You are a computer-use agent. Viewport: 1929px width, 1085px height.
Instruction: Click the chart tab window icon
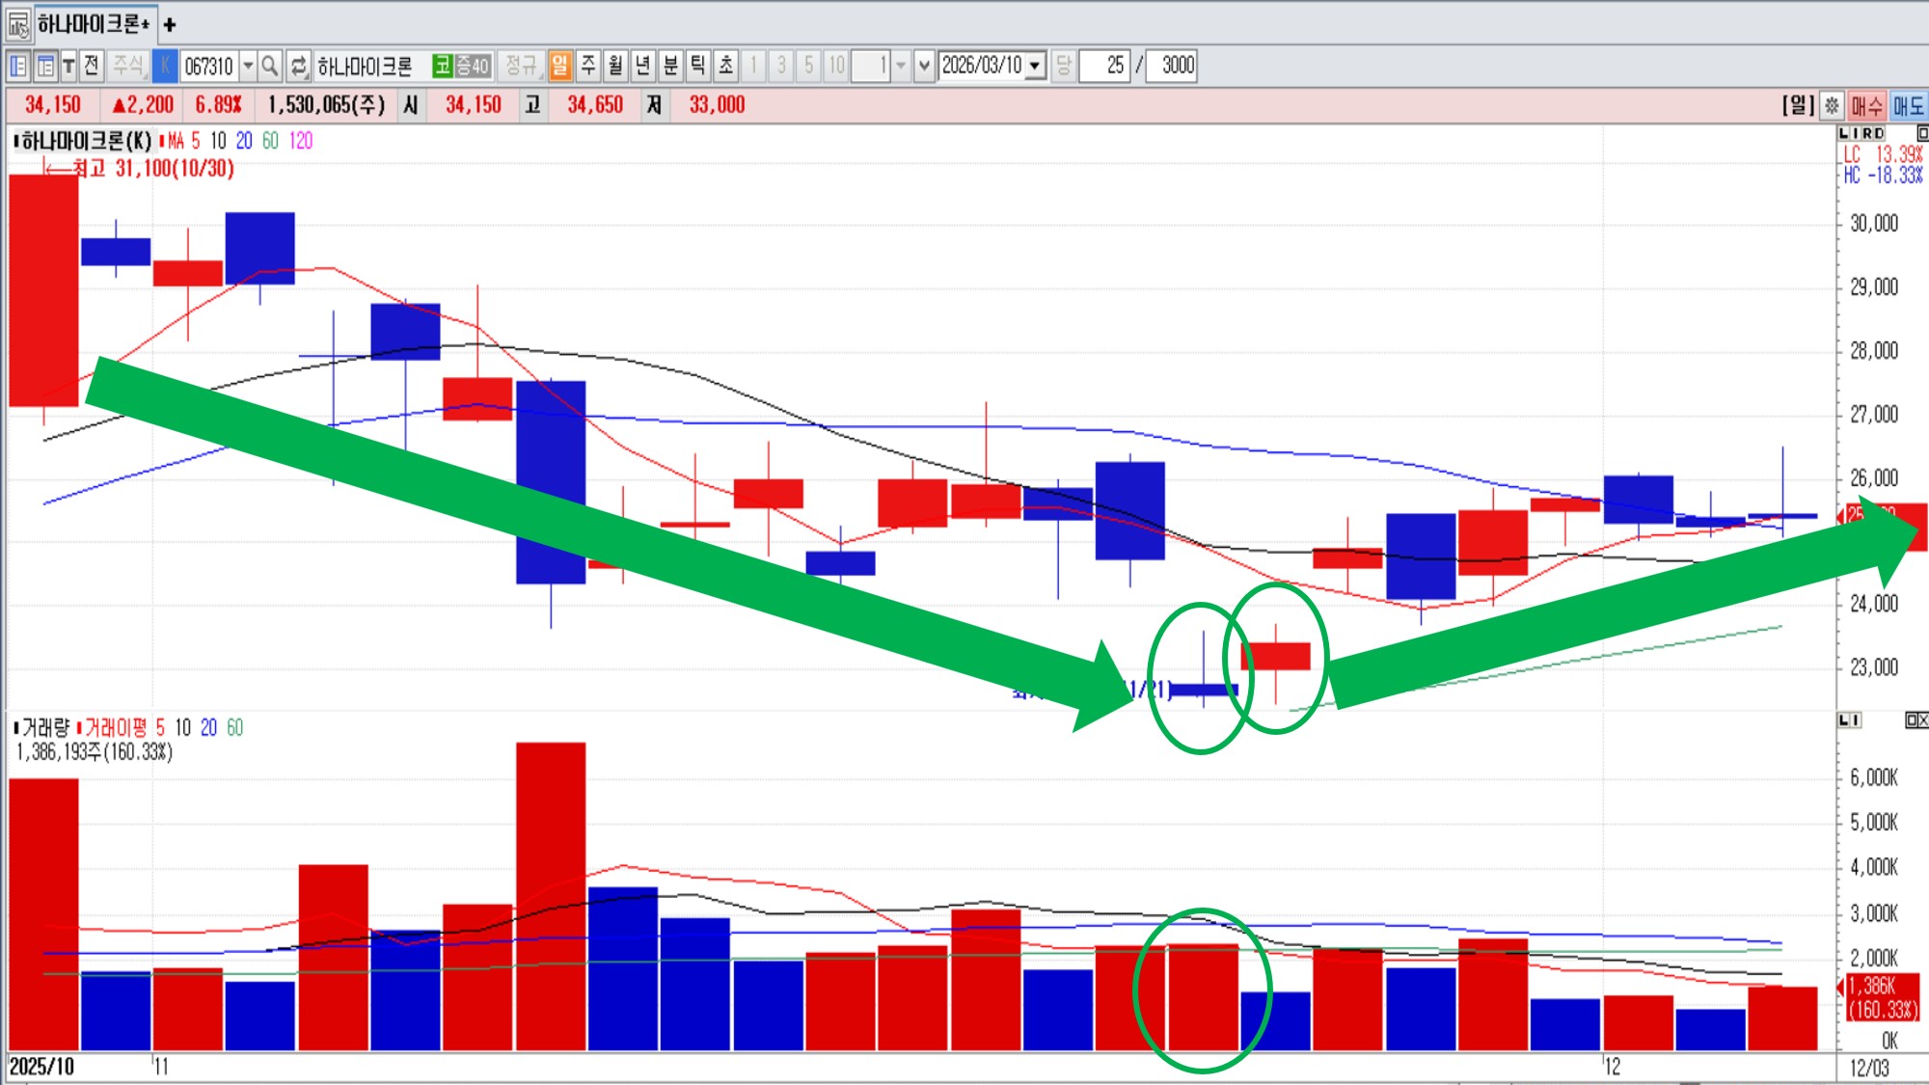coord(18,24)
